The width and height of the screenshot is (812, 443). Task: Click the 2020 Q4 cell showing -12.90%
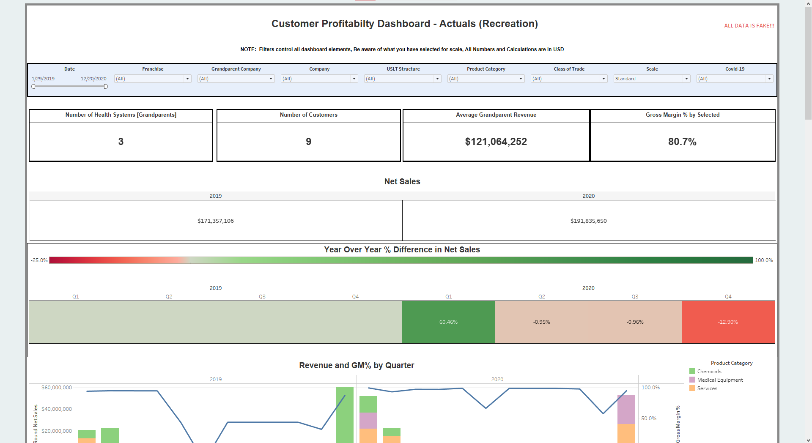point(728,322)
